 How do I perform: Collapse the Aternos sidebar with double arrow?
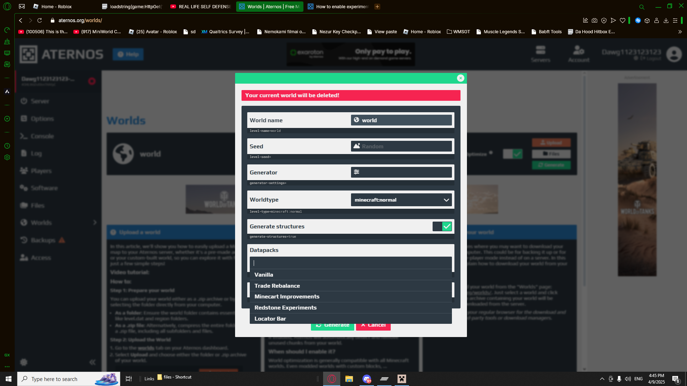92,362
